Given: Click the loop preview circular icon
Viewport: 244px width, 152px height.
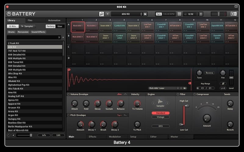Looking at the screenshot, I should point(9,135).
